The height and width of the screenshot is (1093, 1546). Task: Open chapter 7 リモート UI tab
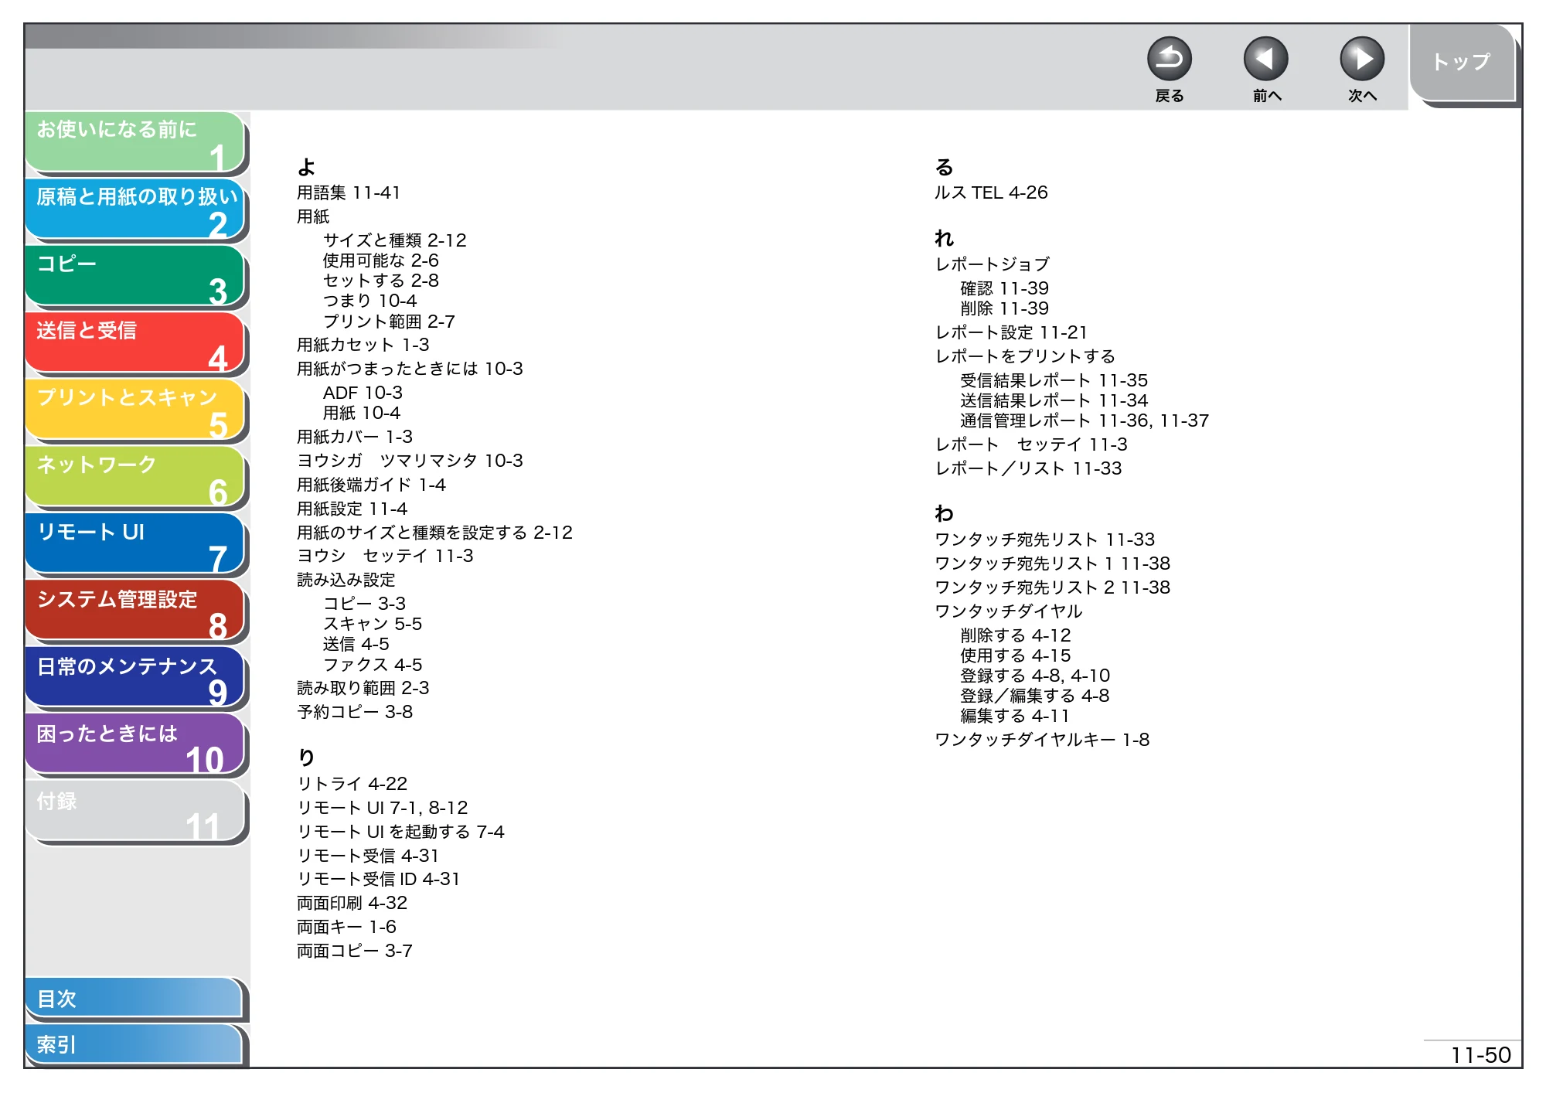tap(135, 544)
